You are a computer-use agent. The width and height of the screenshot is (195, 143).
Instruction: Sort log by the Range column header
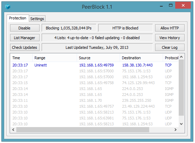[55, 58]
